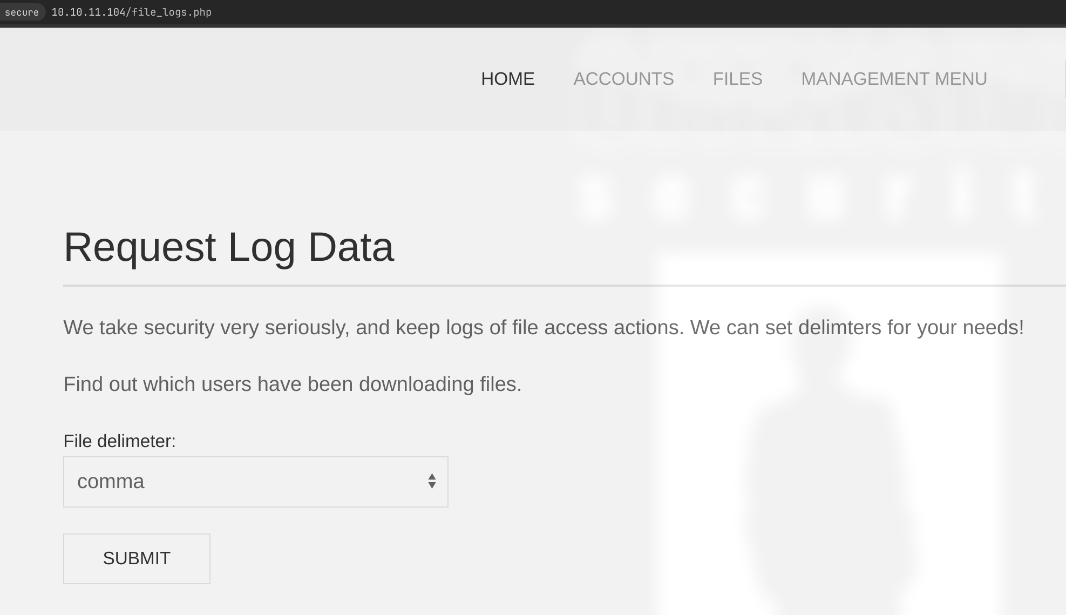This screenshot has height=615, width=1066.
Task: Go to the HOME navigation item
Action: click(x=508, y=79)
